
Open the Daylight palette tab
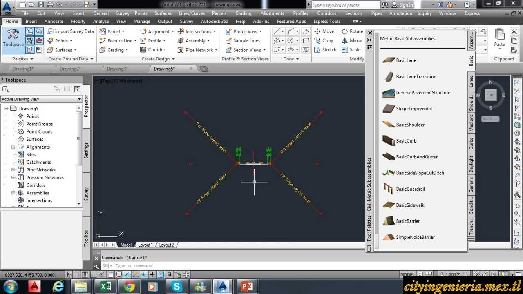(x=471, y=164)
